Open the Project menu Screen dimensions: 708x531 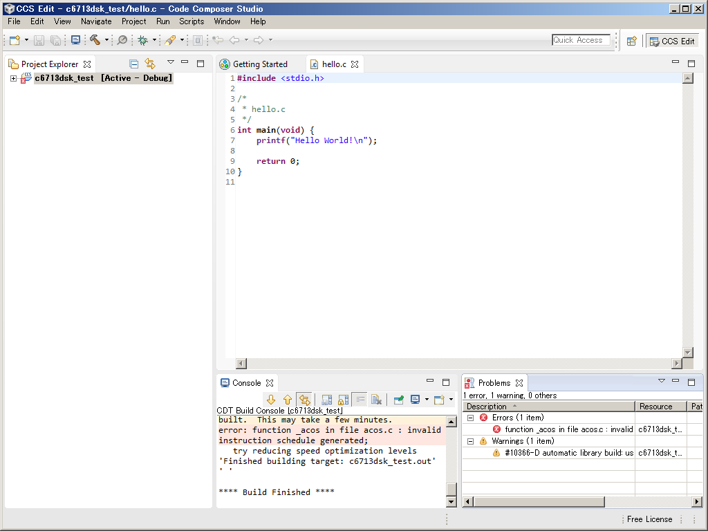click(x=133, y=21)
